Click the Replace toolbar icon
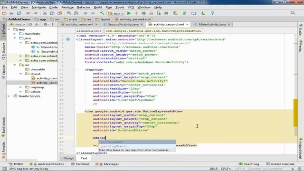Image resolution: width=304 pixels, height=171 pixels. (76, 13)
